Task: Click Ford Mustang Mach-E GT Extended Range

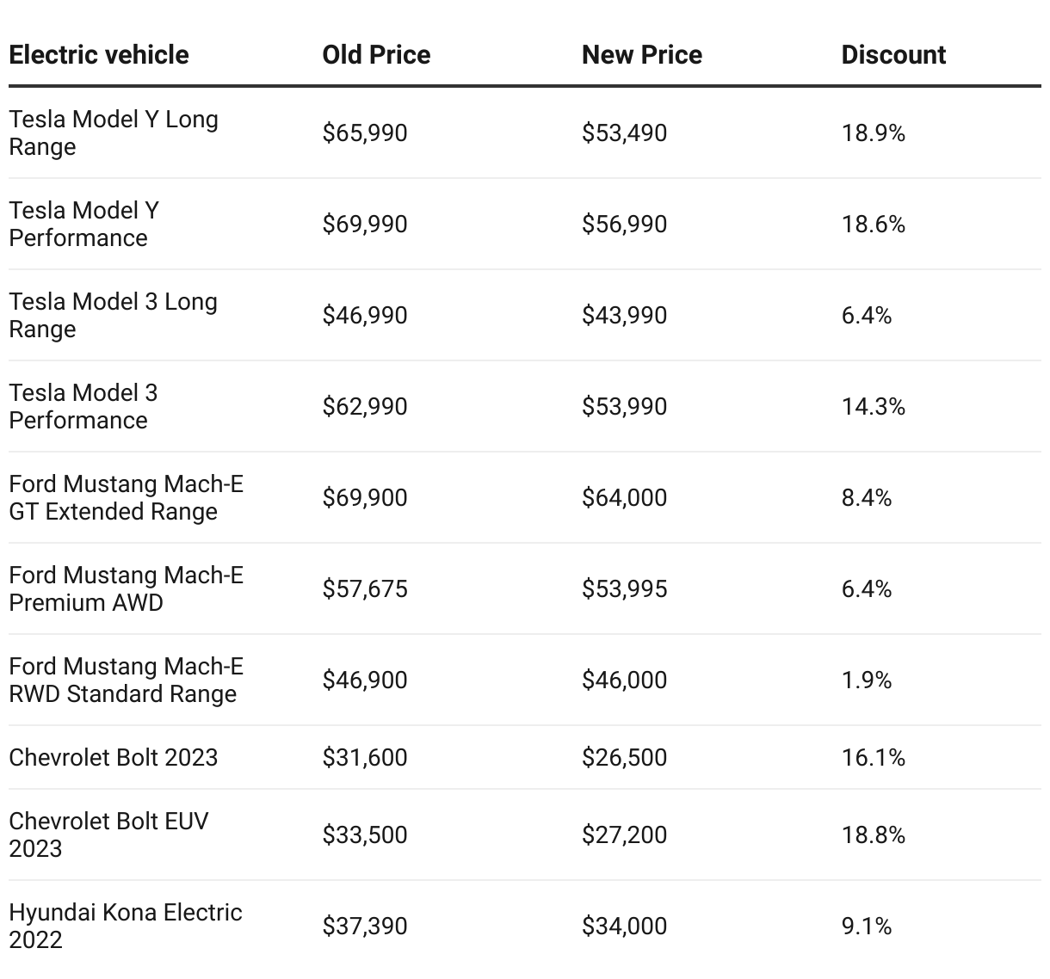Action: point(126,498)
